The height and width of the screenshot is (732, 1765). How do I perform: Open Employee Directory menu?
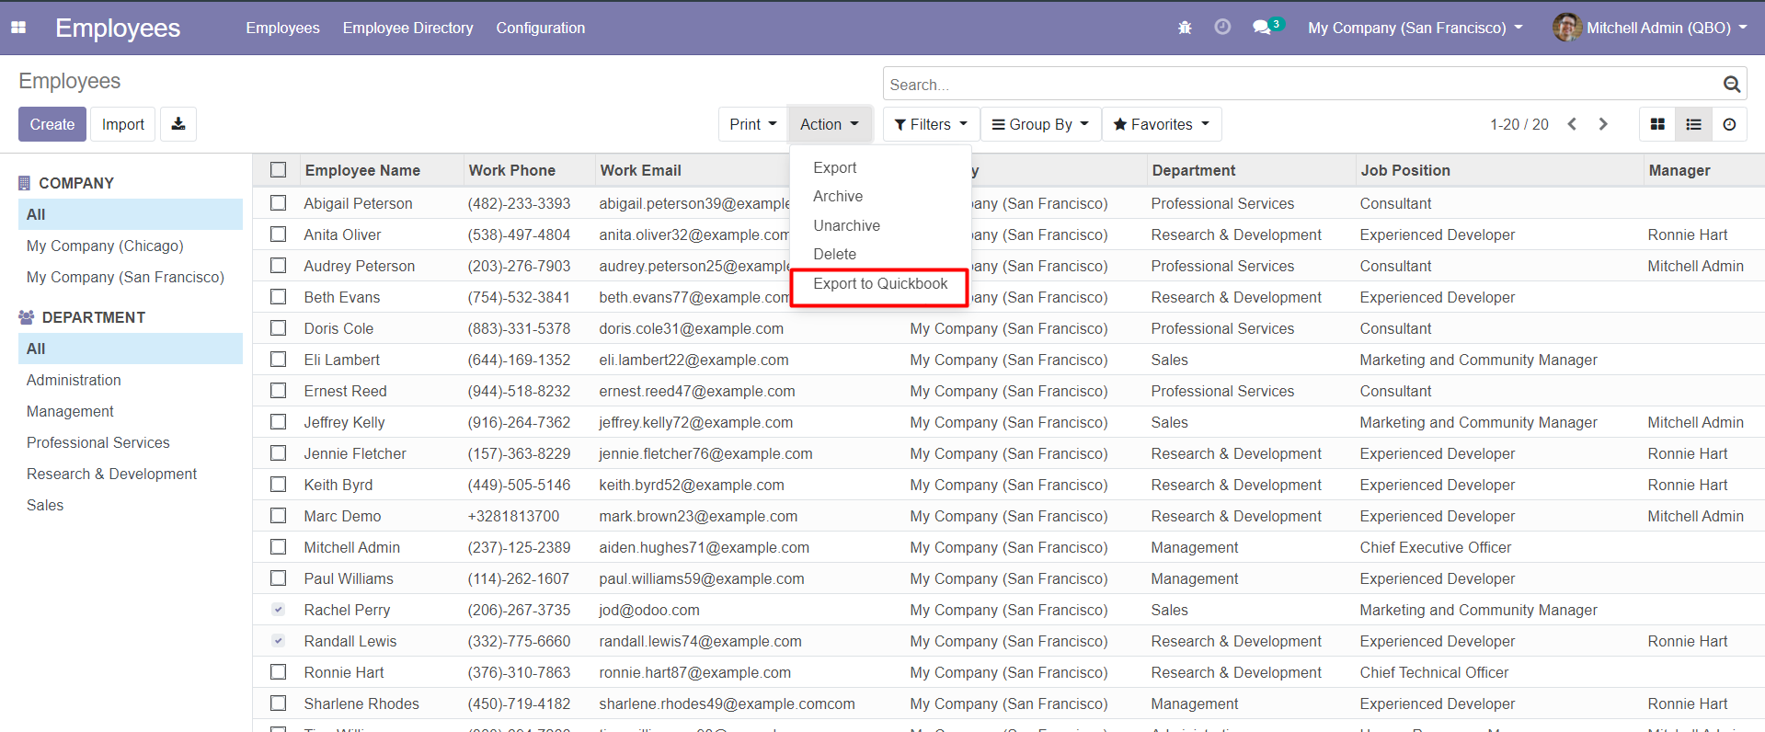[407, 28]
